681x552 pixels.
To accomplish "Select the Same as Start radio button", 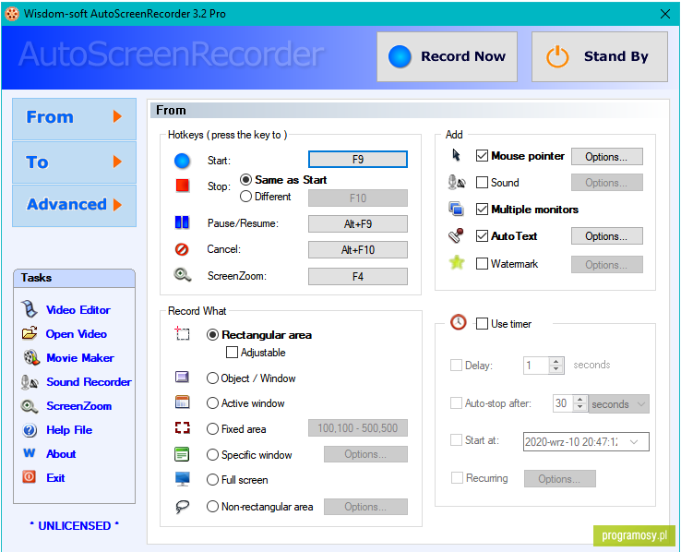I will coord(245,179).
